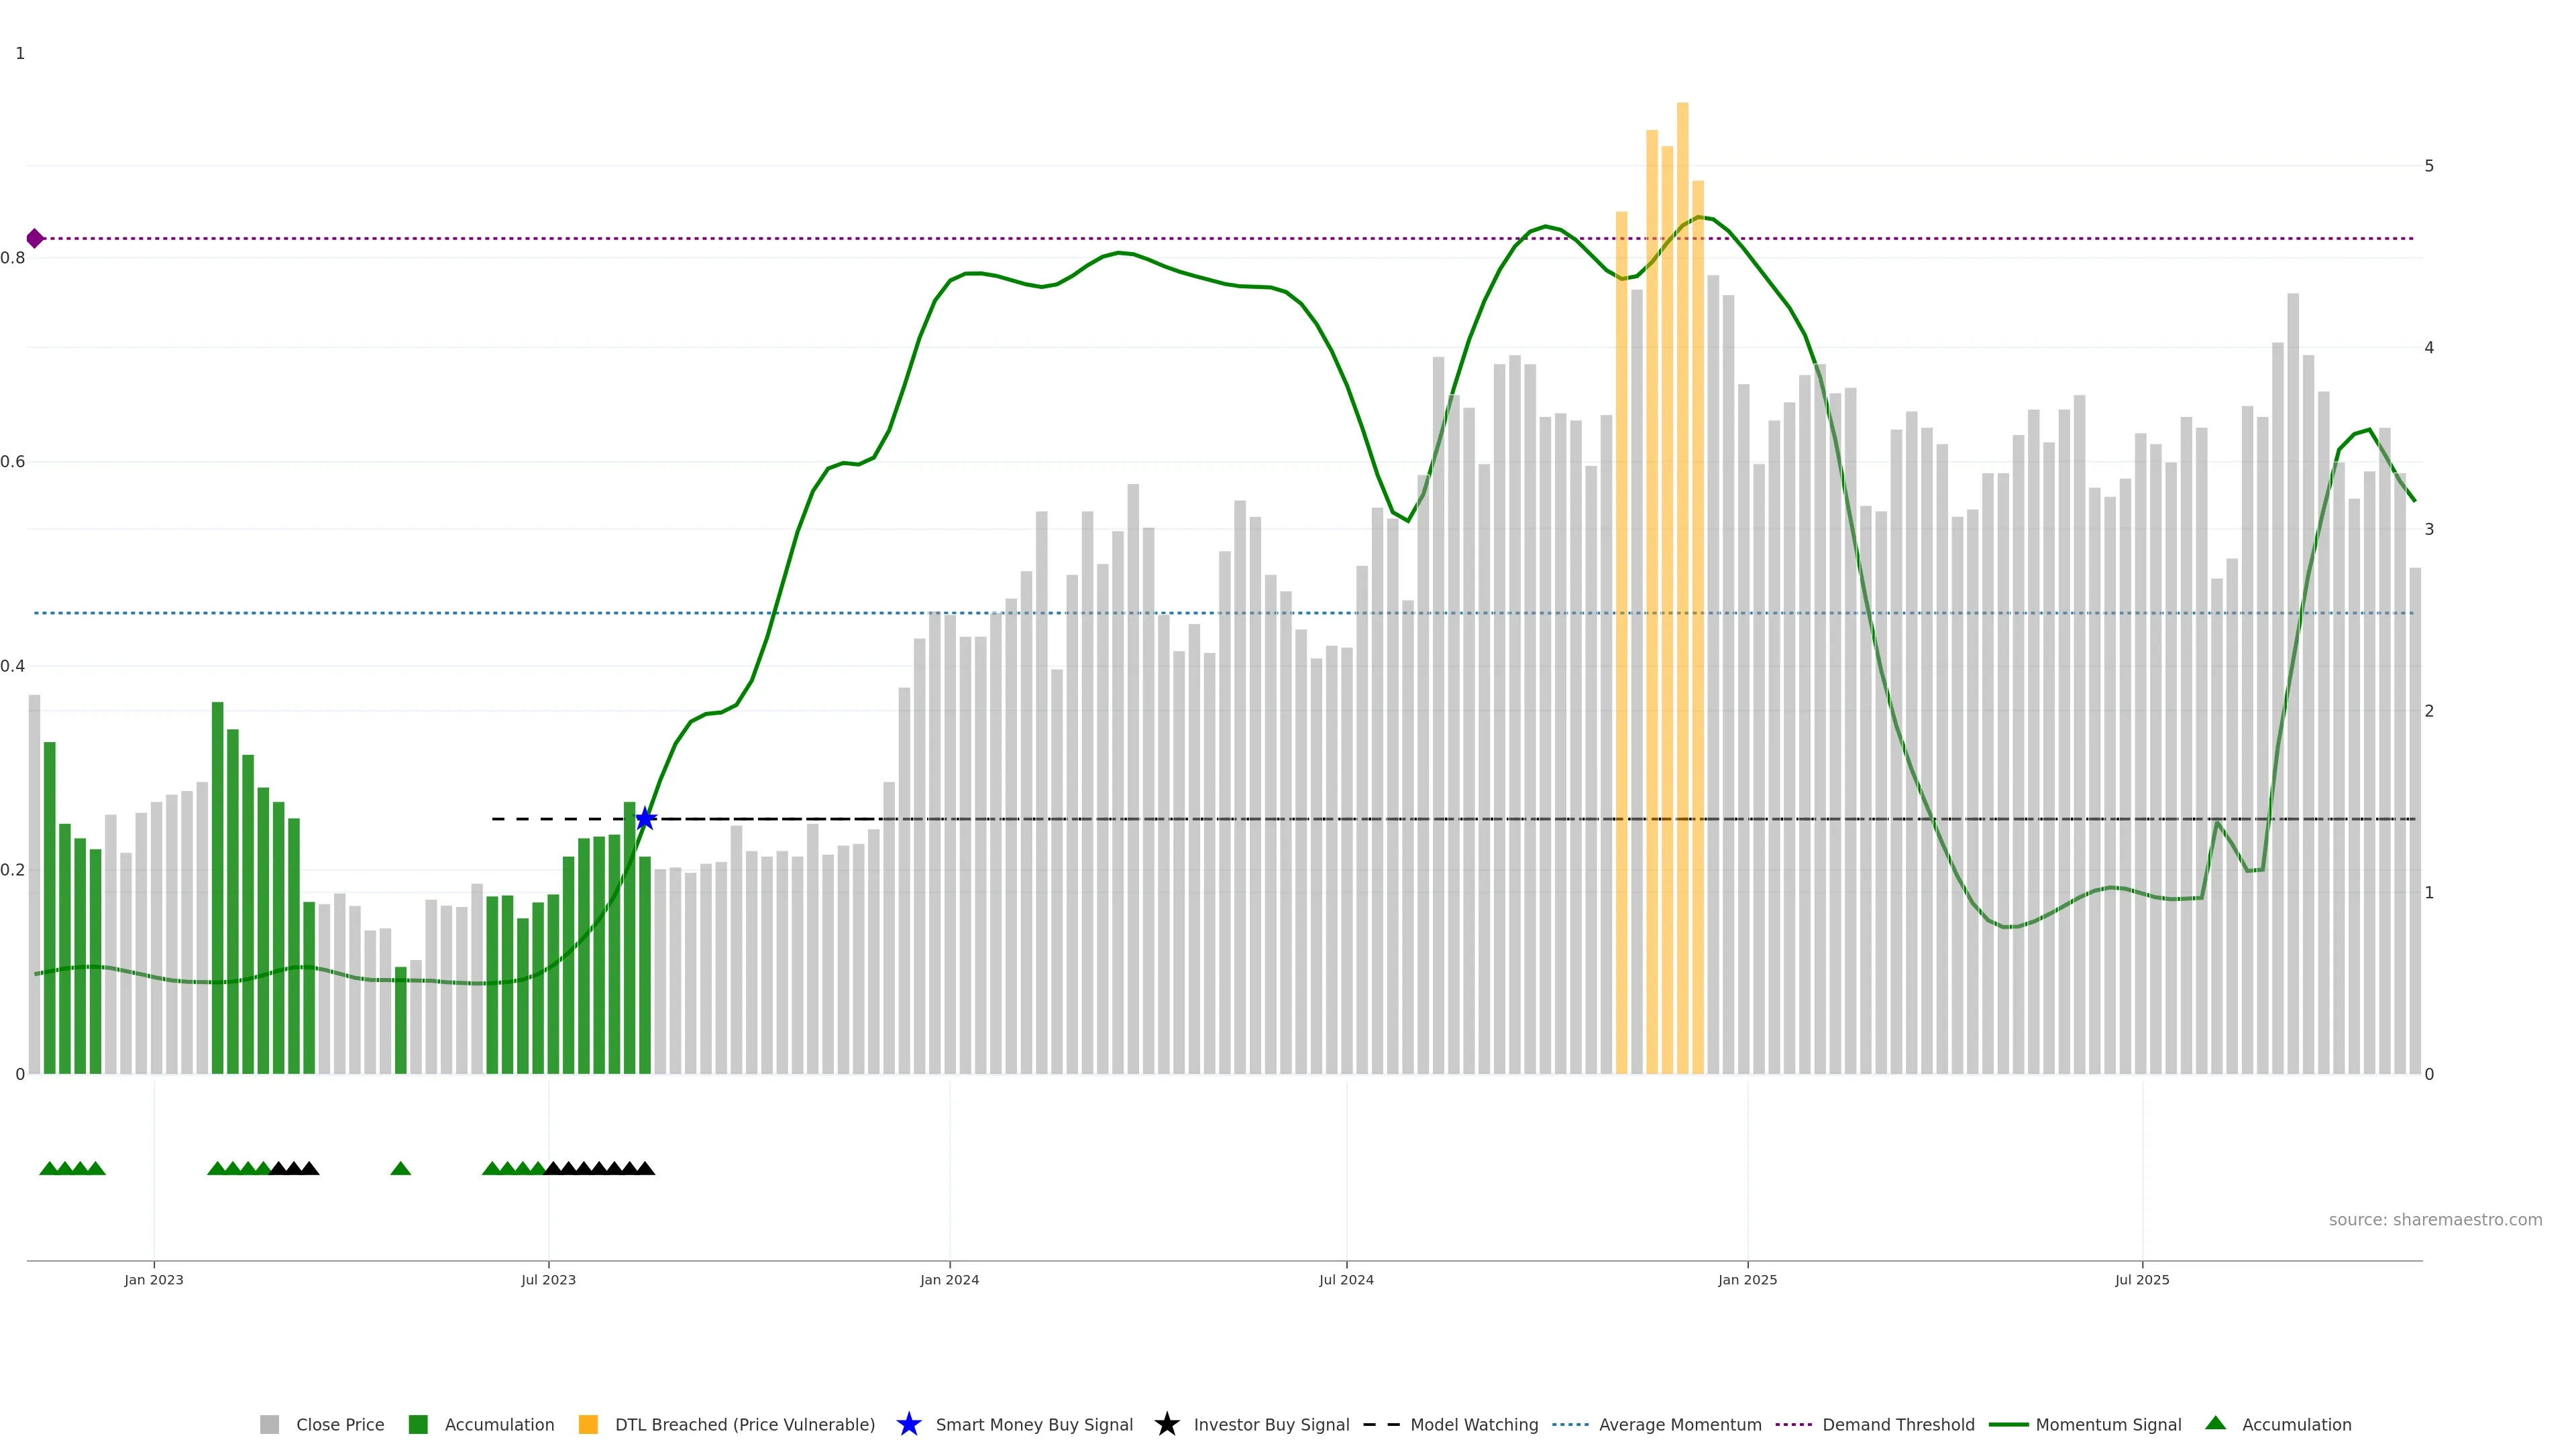2576x1448 pixels.
Task: Click the grey Close Price legend square
Action: [x=270, y=1424]
